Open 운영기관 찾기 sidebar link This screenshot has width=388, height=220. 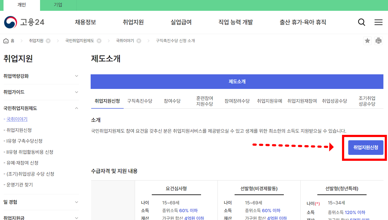20,185
